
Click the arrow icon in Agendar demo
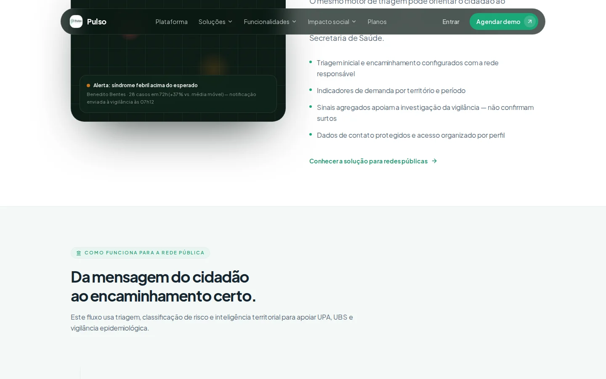[x=530, y=21]
